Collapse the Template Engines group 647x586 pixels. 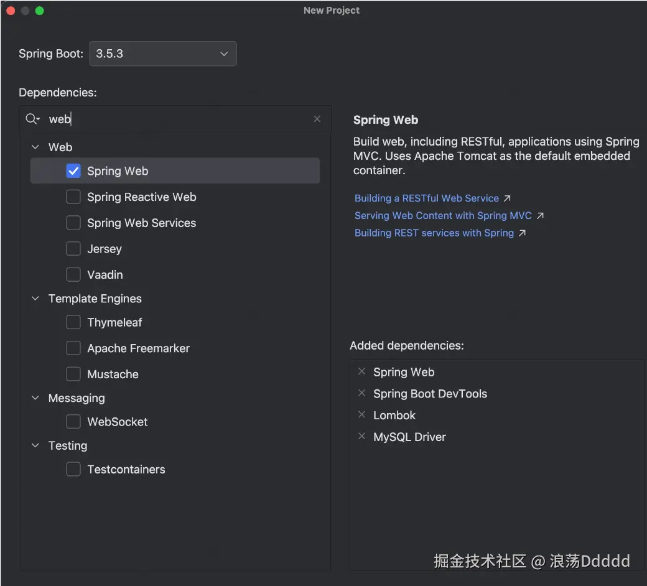pyautogui.click(x=35, y=299)
